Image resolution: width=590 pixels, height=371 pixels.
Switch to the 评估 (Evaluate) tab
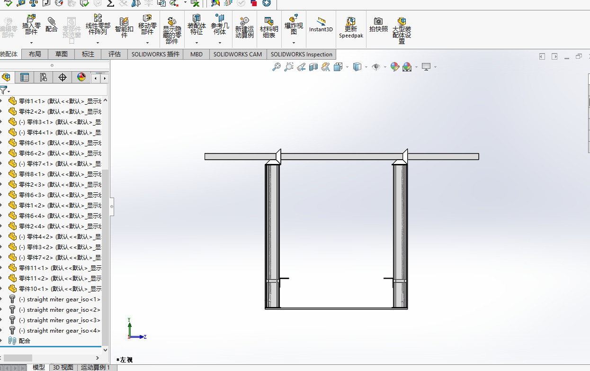(114, 54)
